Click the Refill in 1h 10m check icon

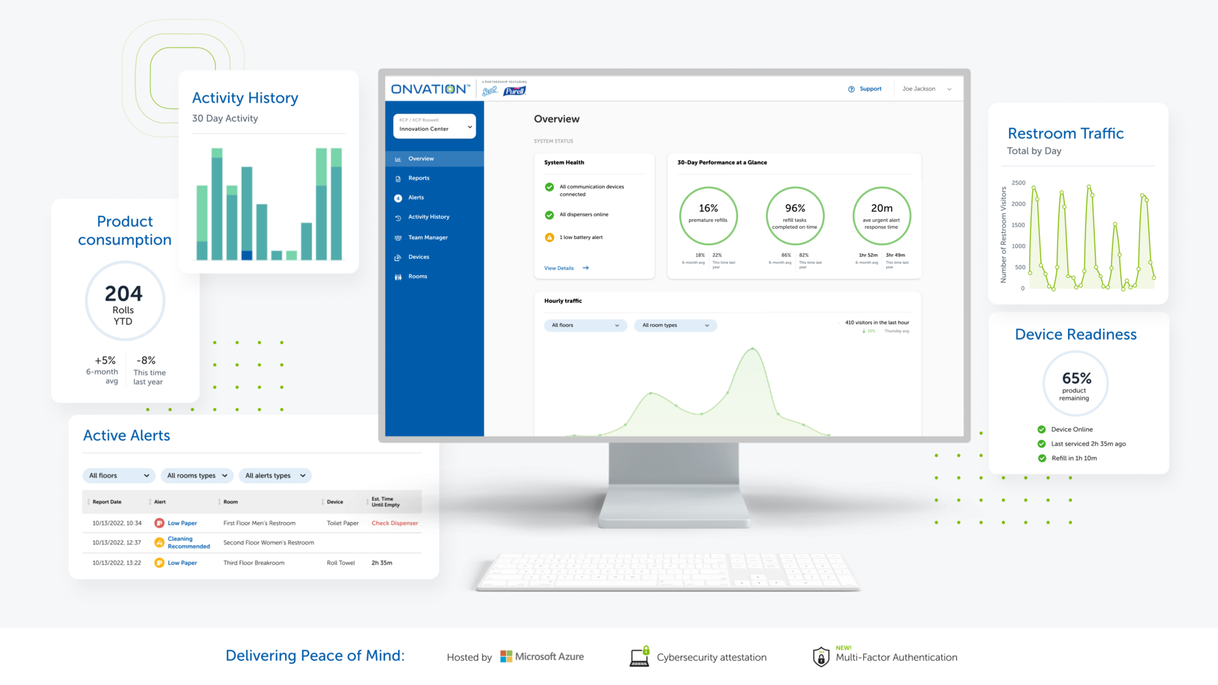point(1041,458)
